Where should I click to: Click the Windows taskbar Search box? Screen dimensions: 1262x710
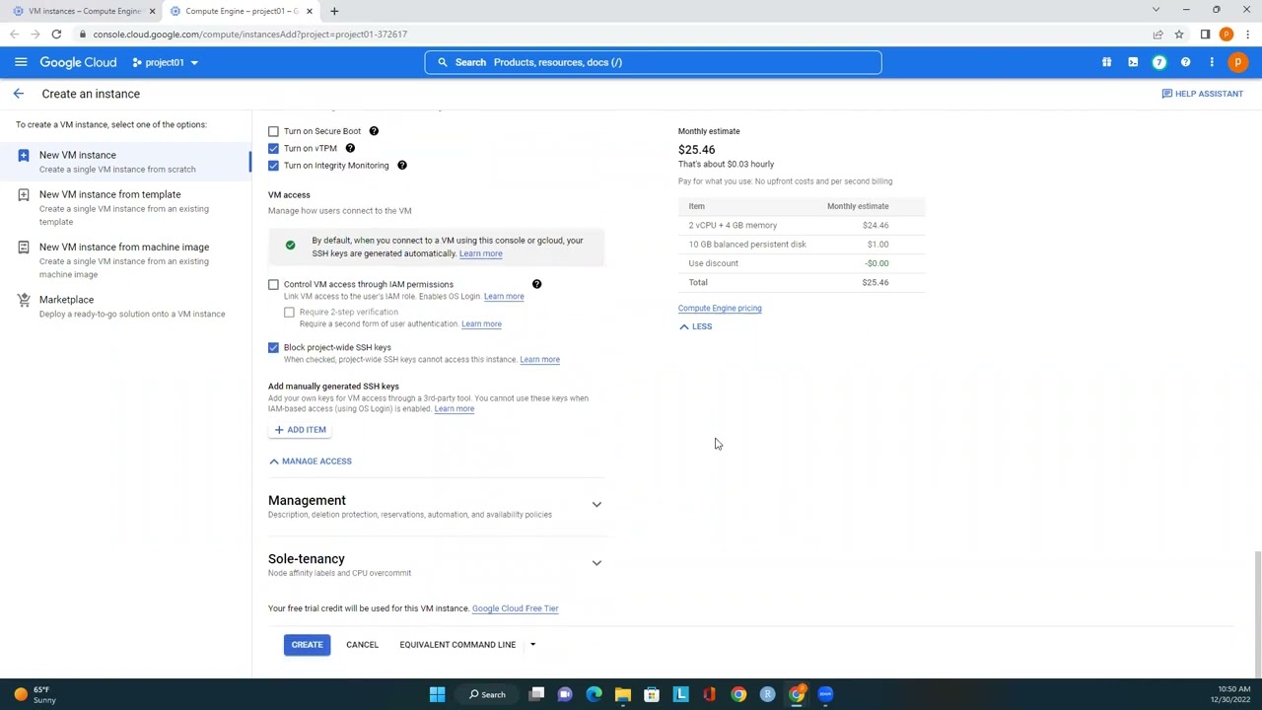[487, 694]
